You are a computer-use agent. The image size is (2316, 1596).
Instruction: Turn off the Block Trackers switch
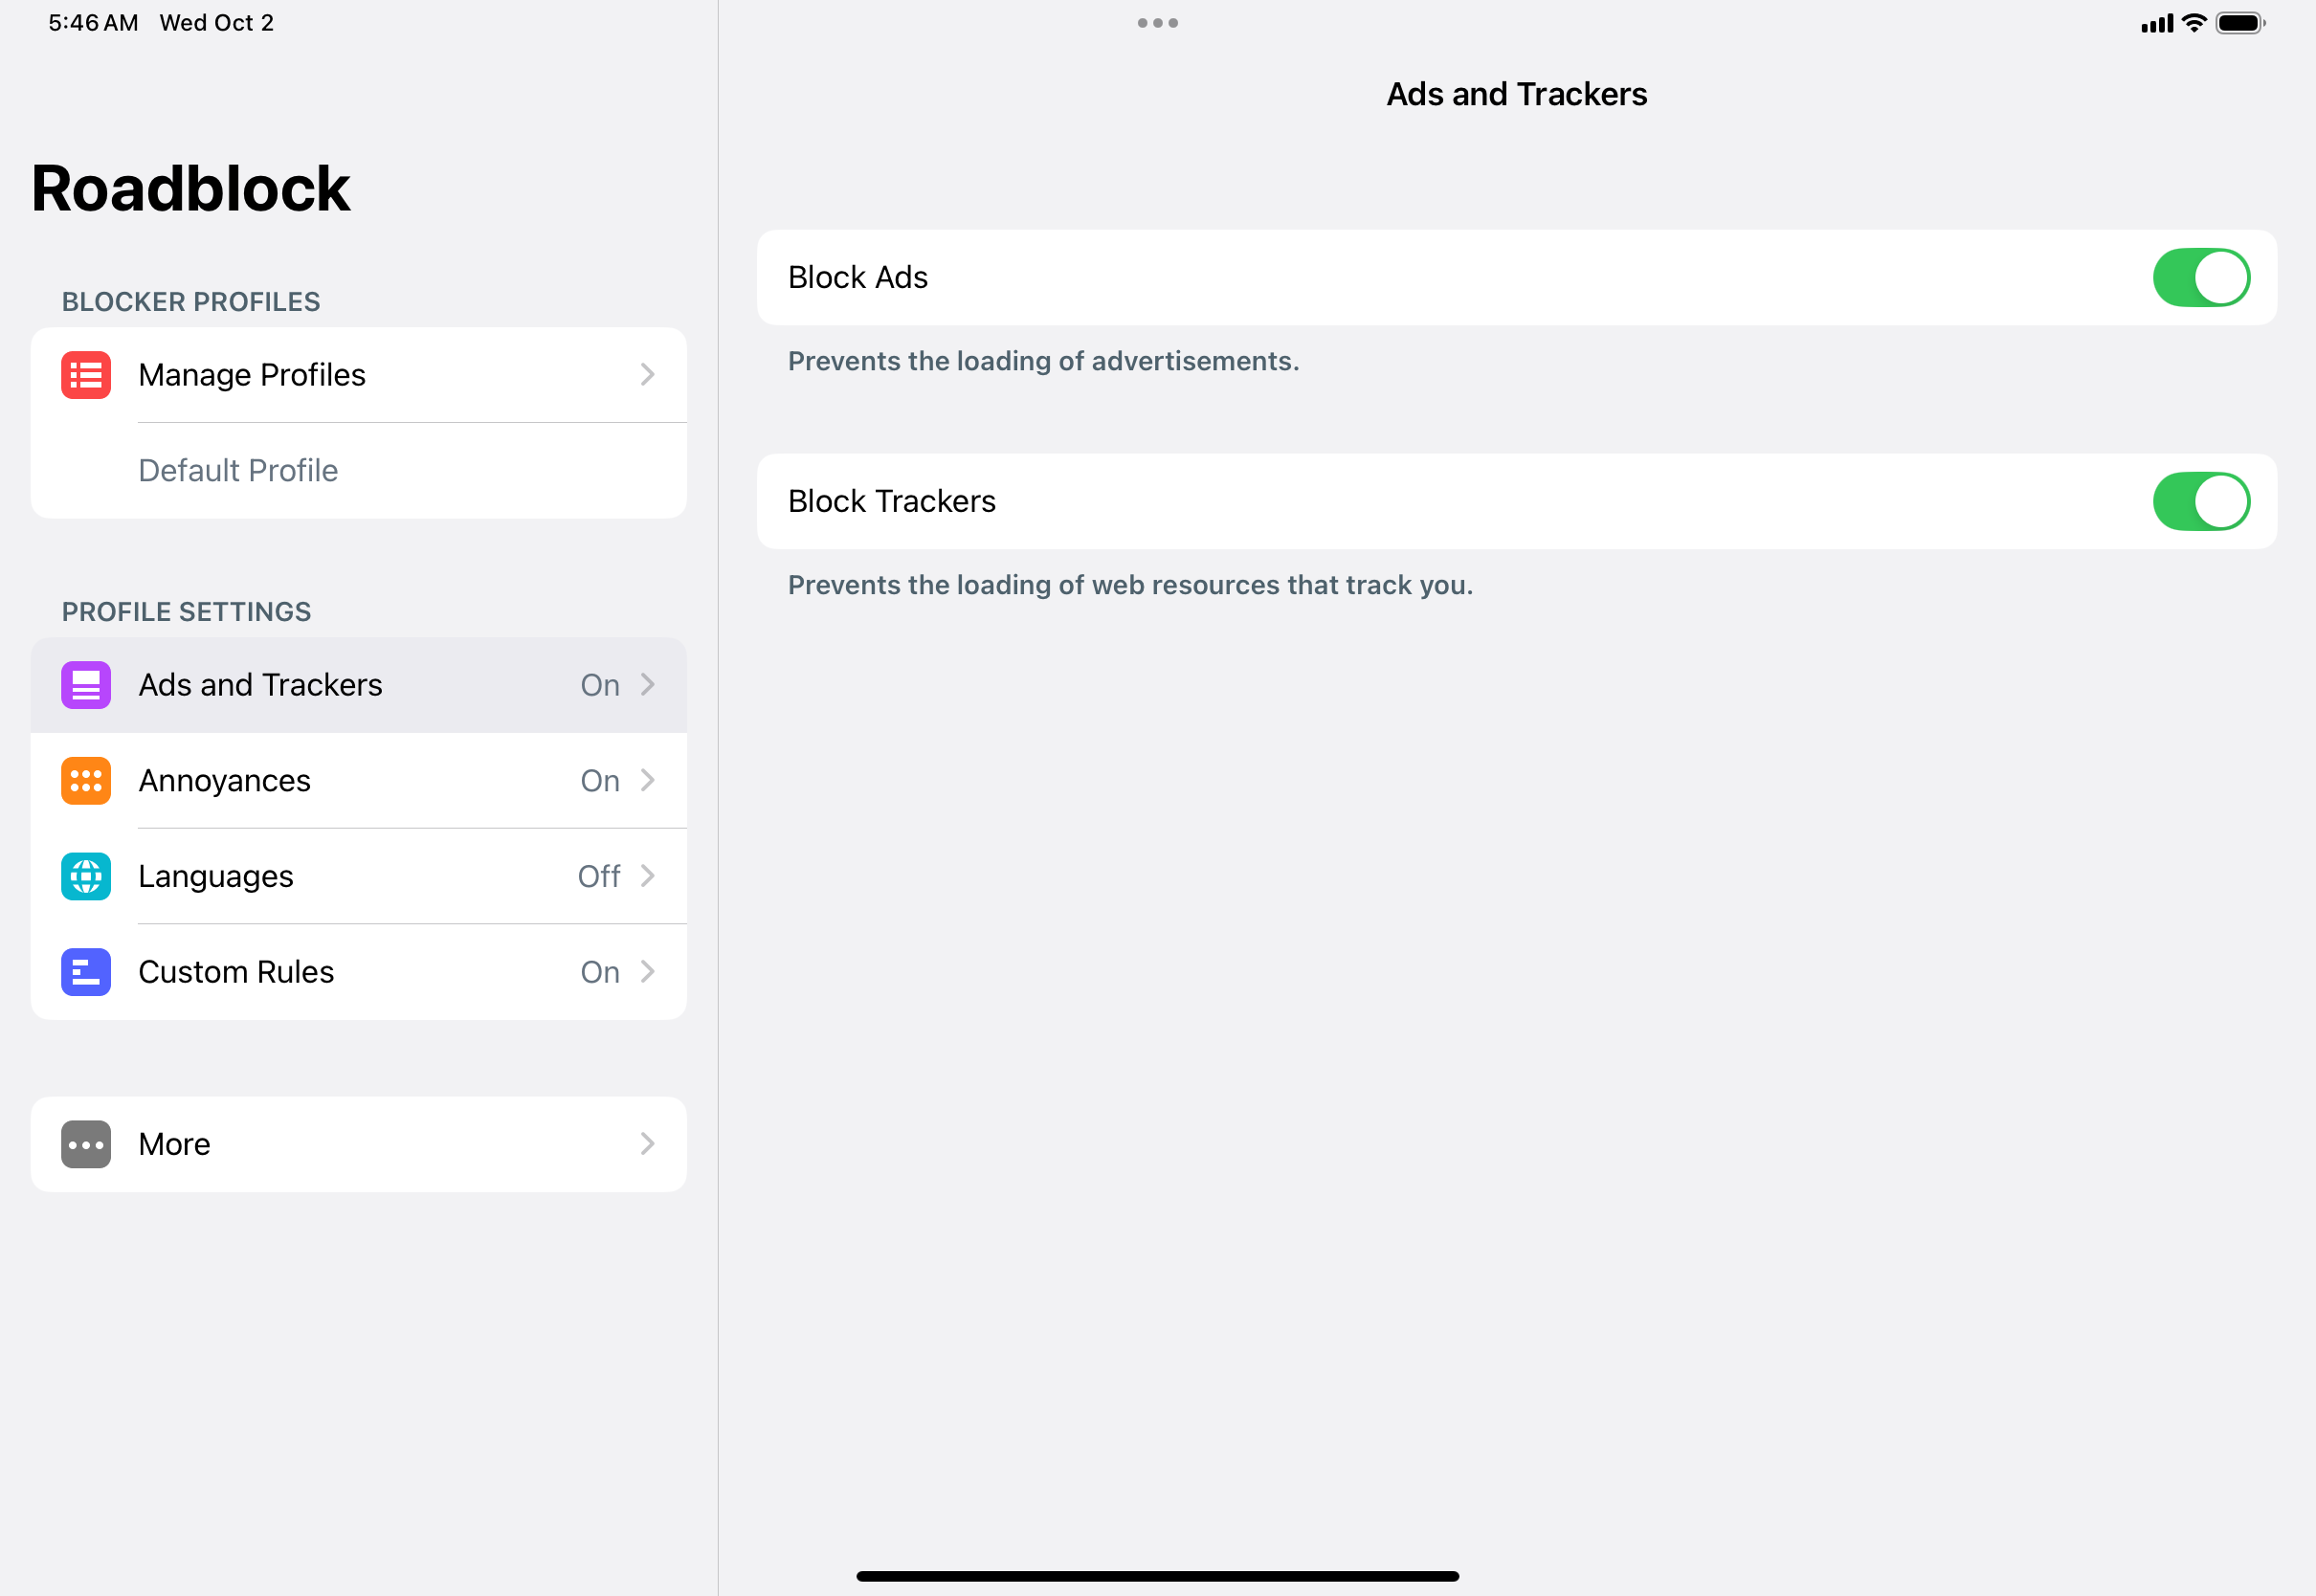pyautogui.click(x=2201, y=502)
